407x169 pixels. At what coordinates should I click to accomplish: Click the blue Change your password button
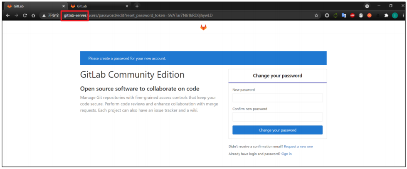click(277, 130)
